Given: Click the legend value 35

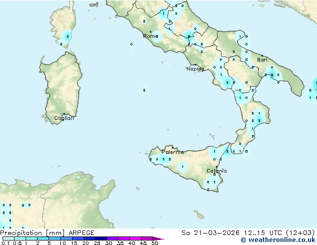Looking at the screenshot, I should coord(120,243).
